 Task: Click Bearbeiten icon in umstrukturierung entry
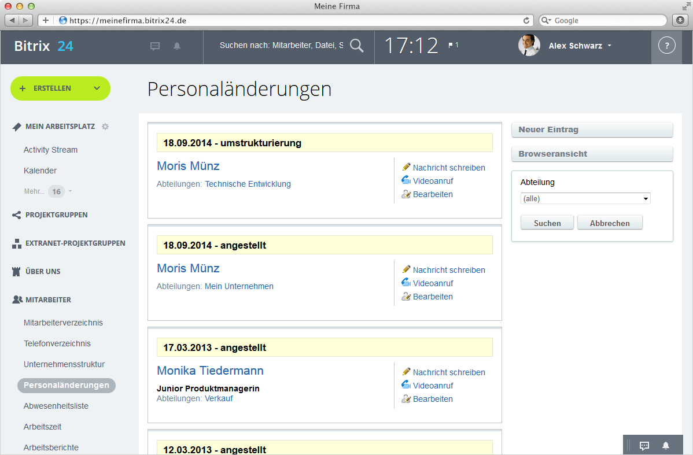[406, 194]
